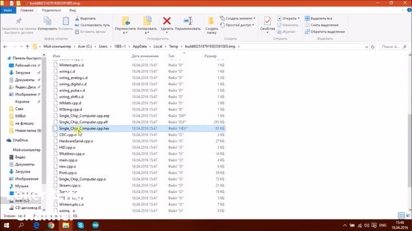Click AppData in the address breadcrumb
The image size is (412, 231).
[x=140, y=46]
